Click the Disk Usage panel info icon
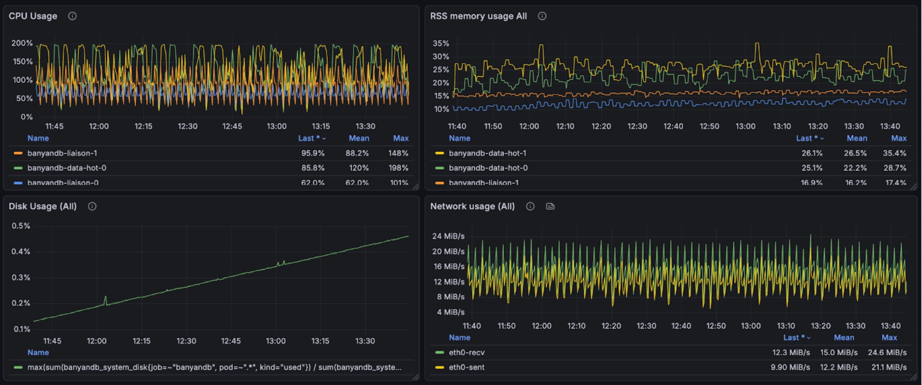Viewport: 922px width, 385px height. pos(92,206)
